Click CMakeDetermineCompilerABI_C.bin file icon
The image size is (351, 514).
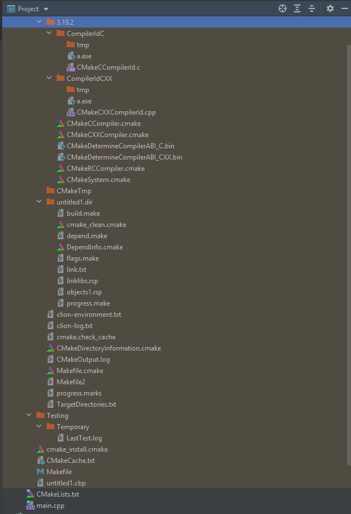click(61, 146)
